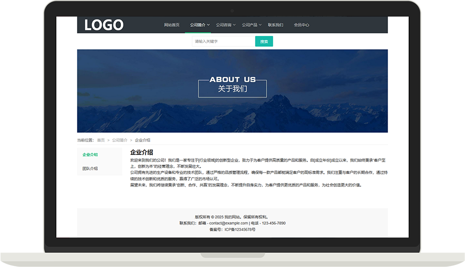Click the LOGO in the header

[x=104, y=25]
